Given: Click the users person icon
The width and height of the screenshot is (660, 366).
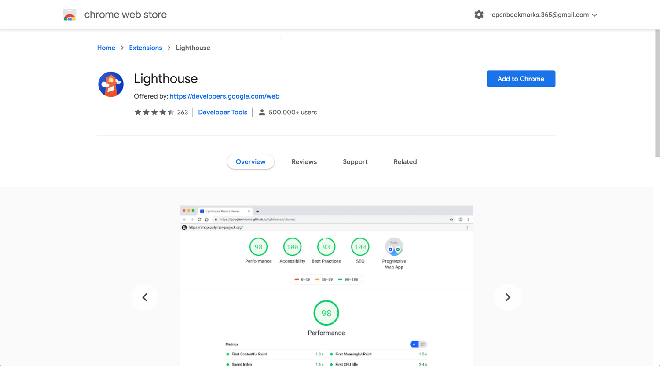Looking at the screenshot, I should click(x=262, y=112).
